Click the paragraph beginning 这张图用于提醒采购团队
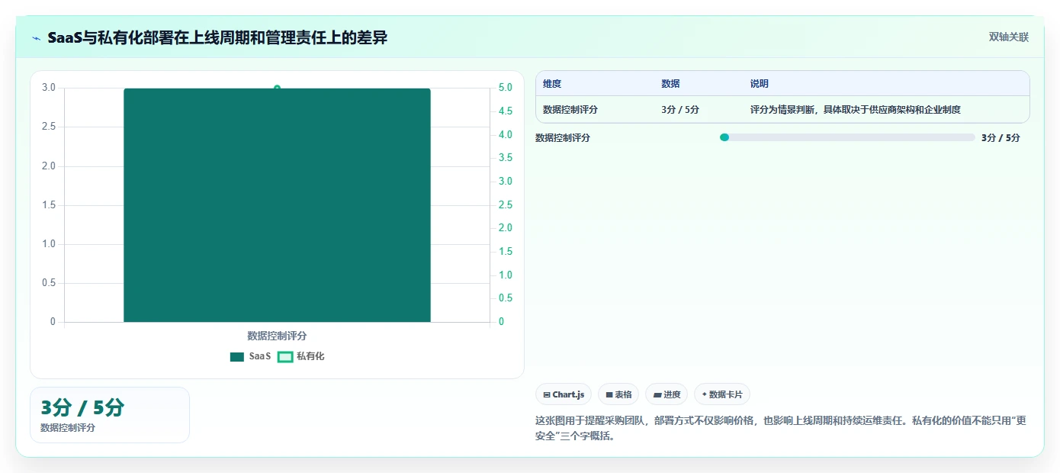Image resolution: width=1060 pixels, height=473 pixels. 782,428
